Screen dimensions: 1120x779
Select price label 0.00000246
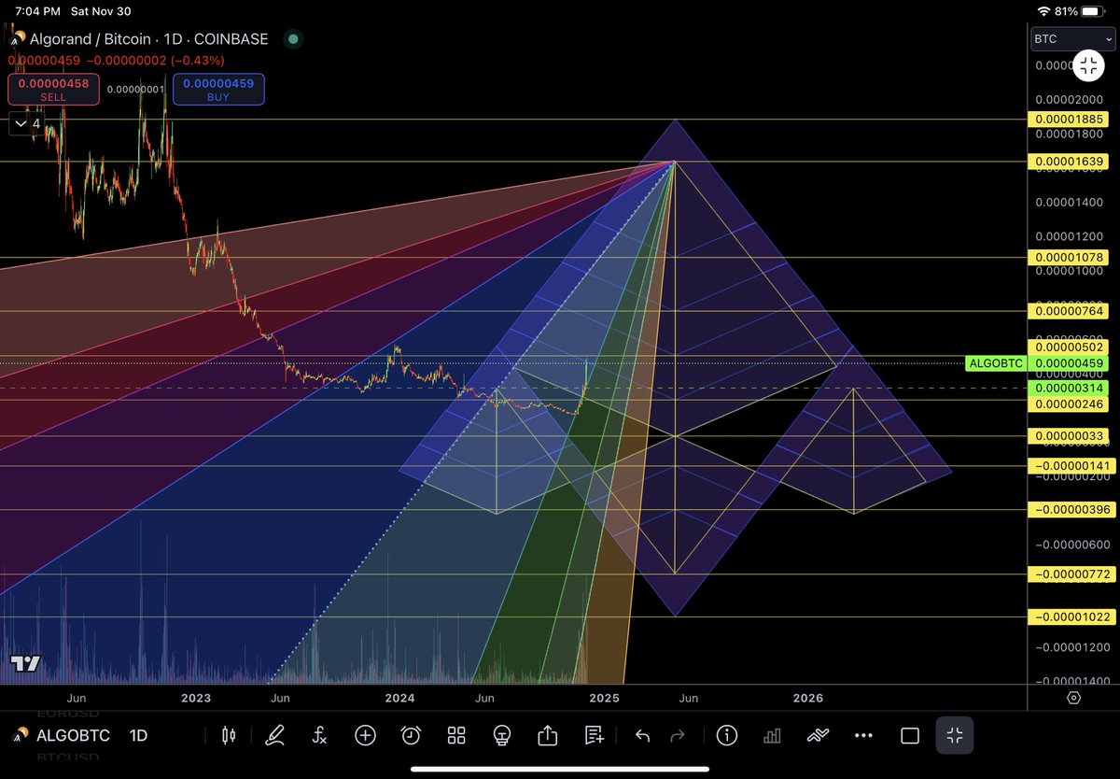[1067, 404]
